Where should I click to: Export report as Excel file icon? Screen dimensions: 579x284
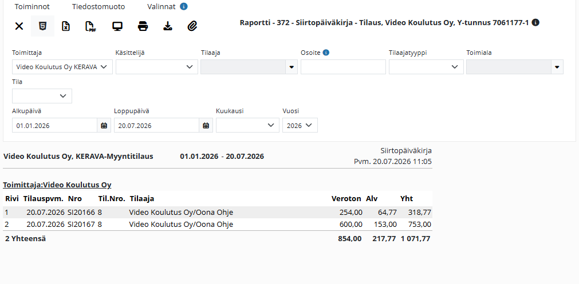point(66,26)
